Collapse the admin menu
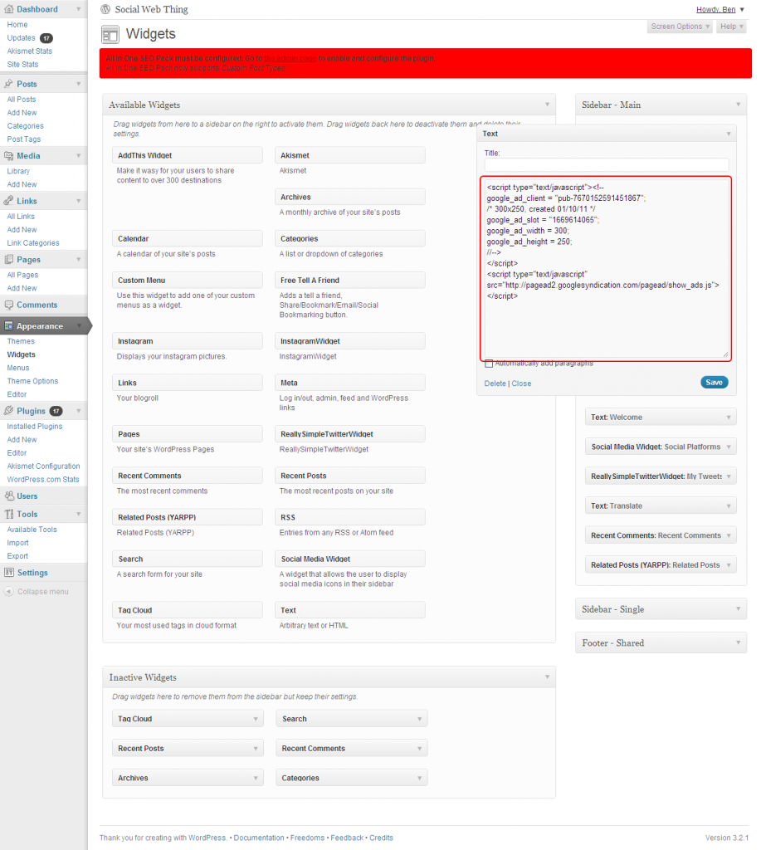Screen dimensions: 761x850 pyautogui.click(x=37, y=592)
